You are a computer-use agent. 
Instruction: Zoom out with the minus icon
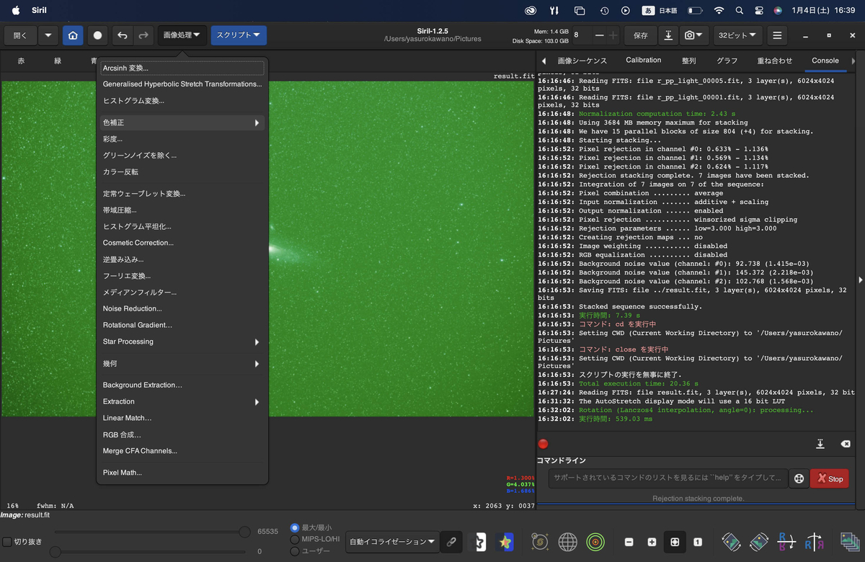629,542
